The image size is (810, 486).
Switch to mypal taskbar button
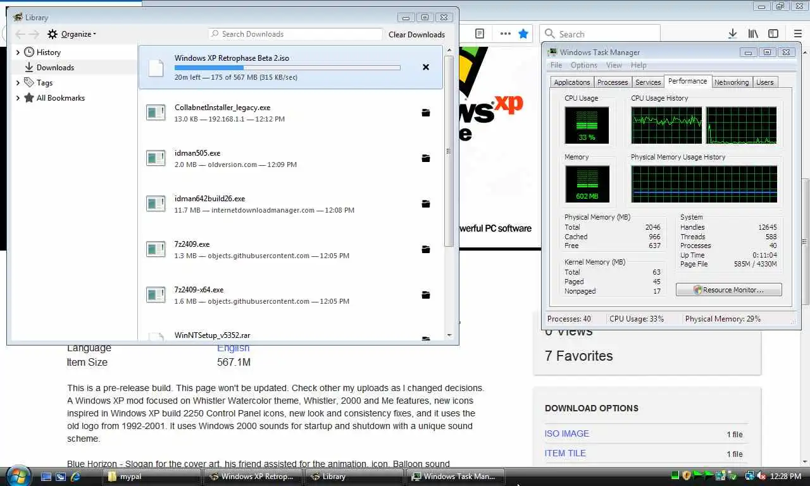151,477
